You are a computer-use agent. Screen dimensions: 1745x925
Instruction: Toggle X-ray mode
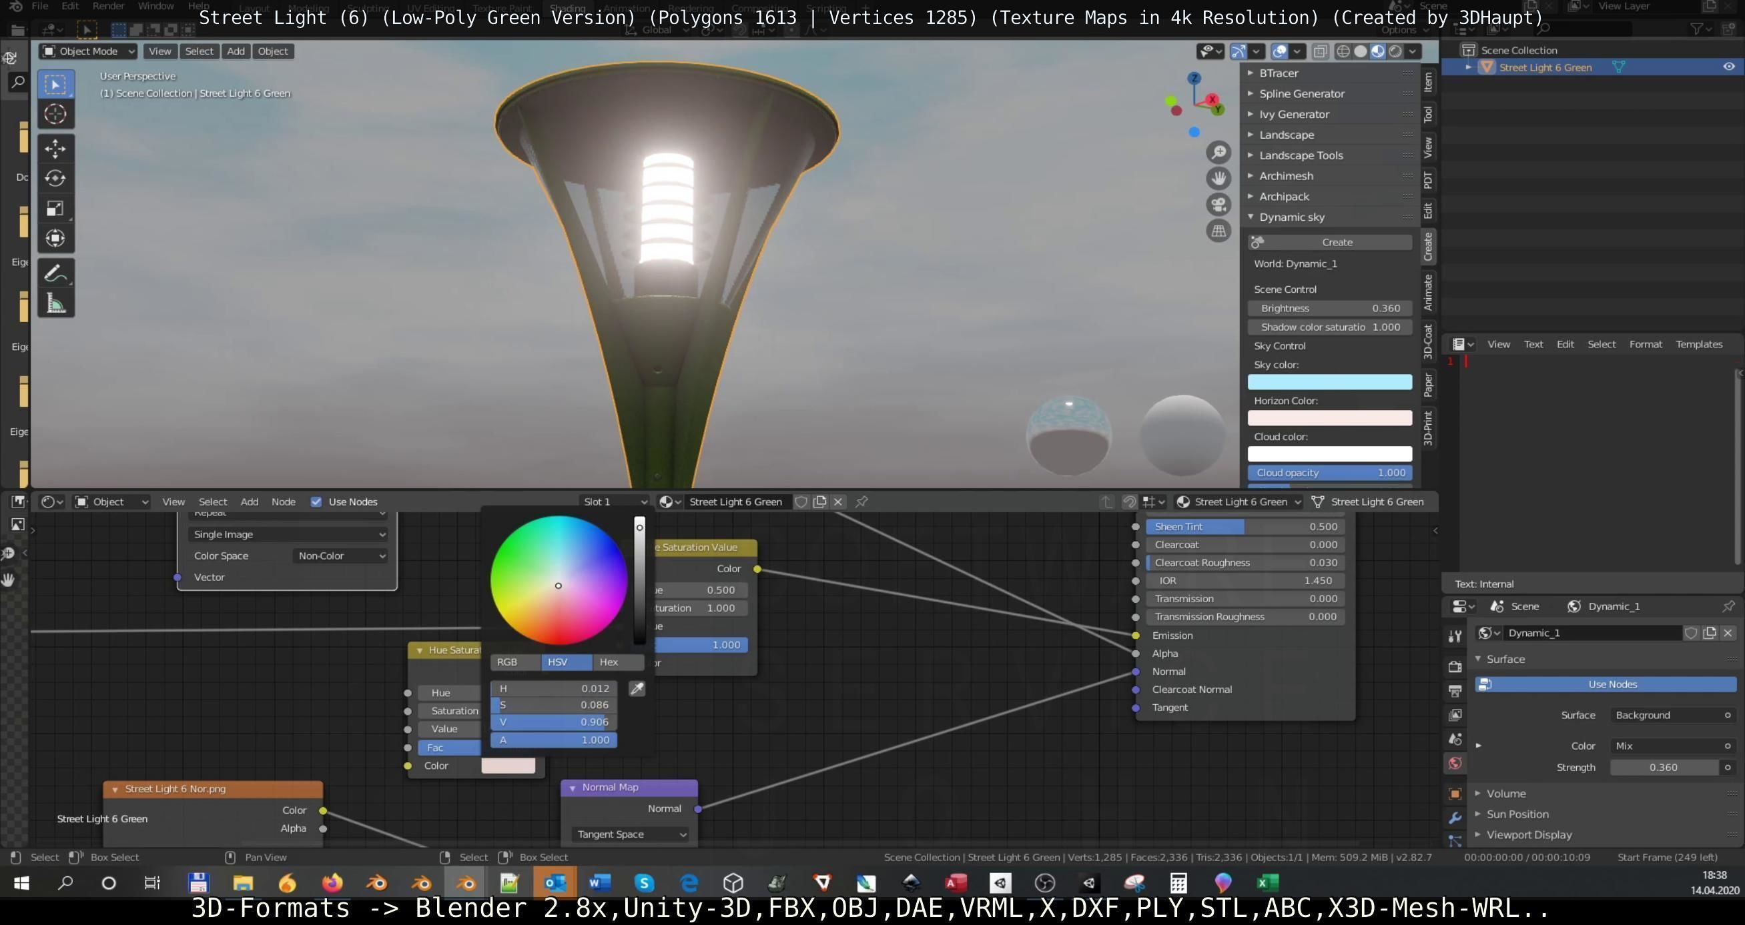click(x=1321, y=51)
